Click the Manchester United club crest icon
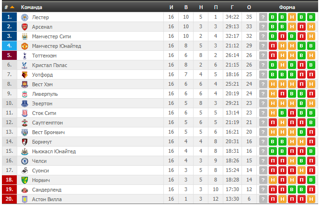 click(x=24, y=46)
